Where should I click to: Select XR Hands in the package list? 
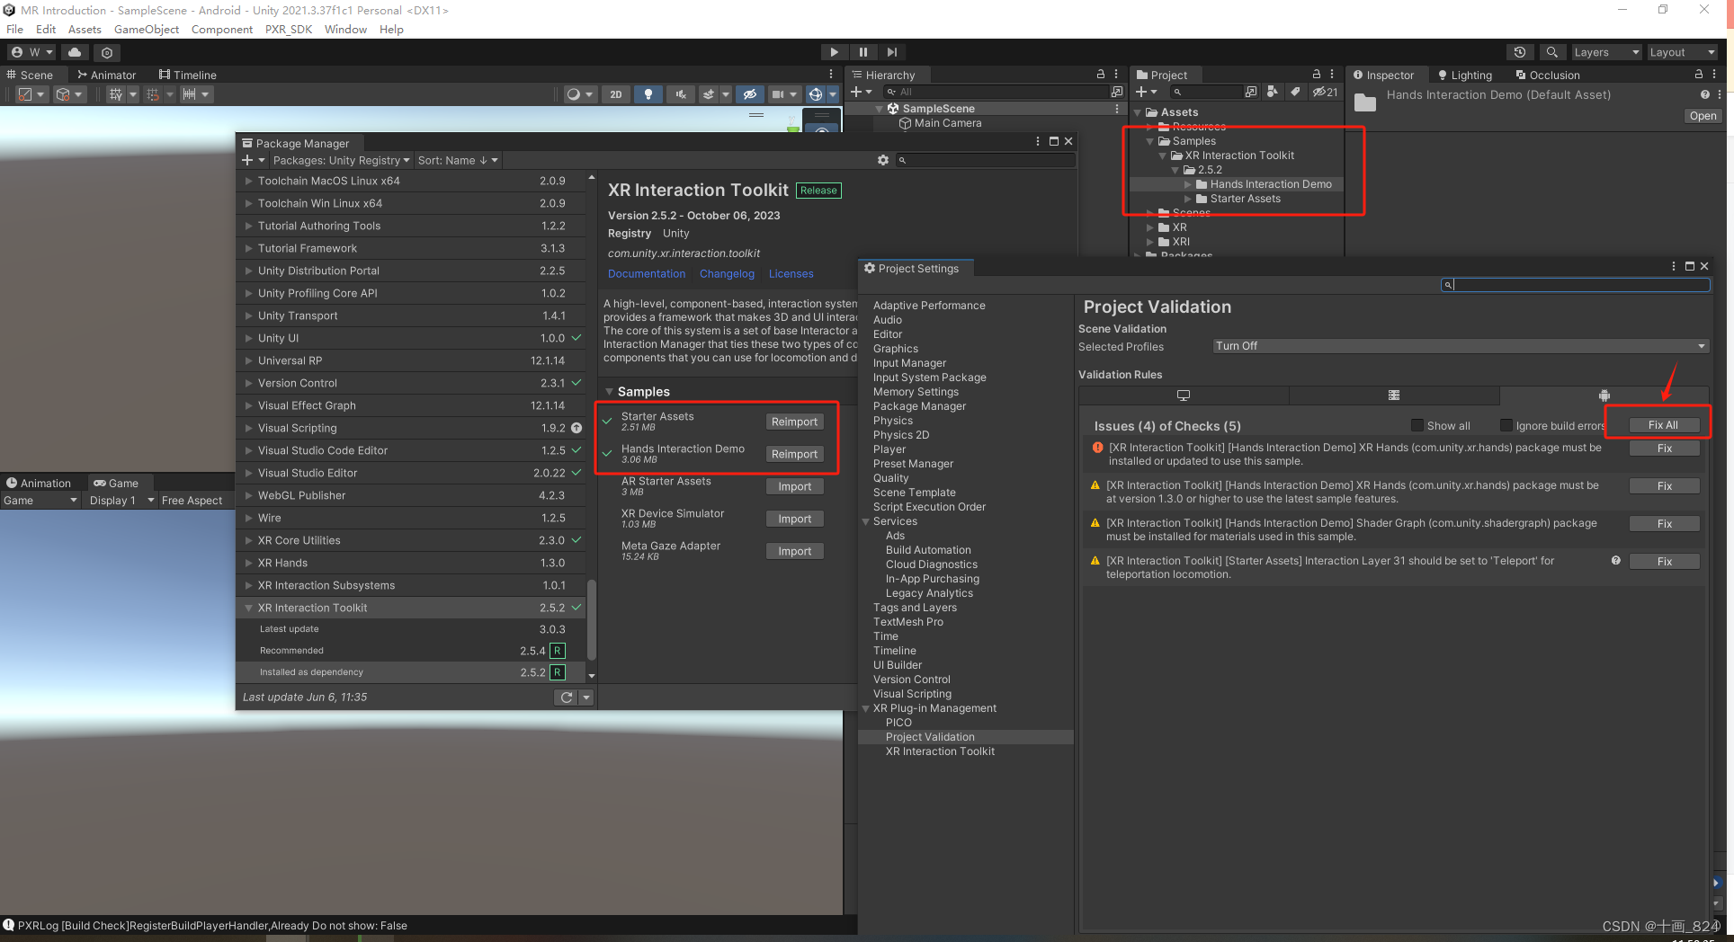click(409, 564)
